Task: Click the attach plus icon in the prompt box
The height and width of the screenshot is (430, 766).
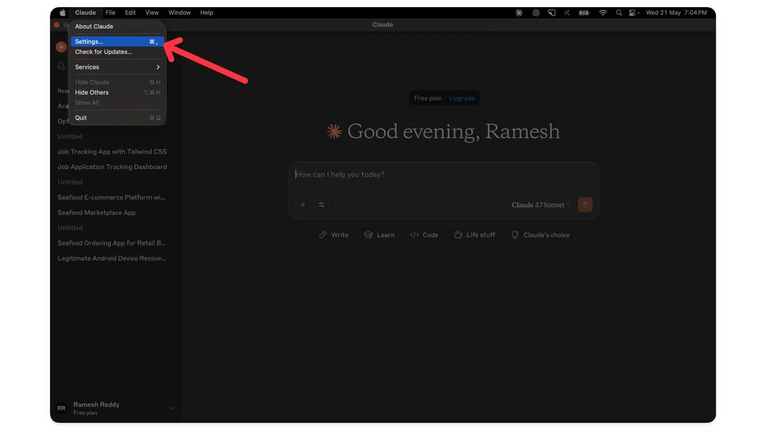Action: click(x=303, y=205)
